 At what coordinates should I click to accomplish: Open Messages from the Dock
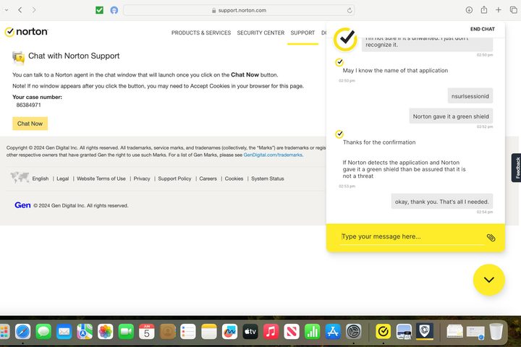(43, 331)
